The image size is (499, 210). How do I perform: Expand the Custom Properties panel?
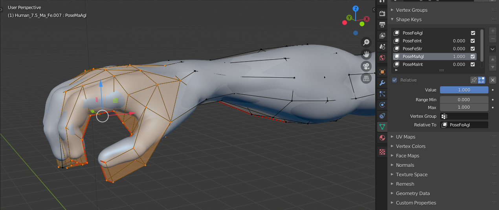pyautogui.click(x=416, y=203)
